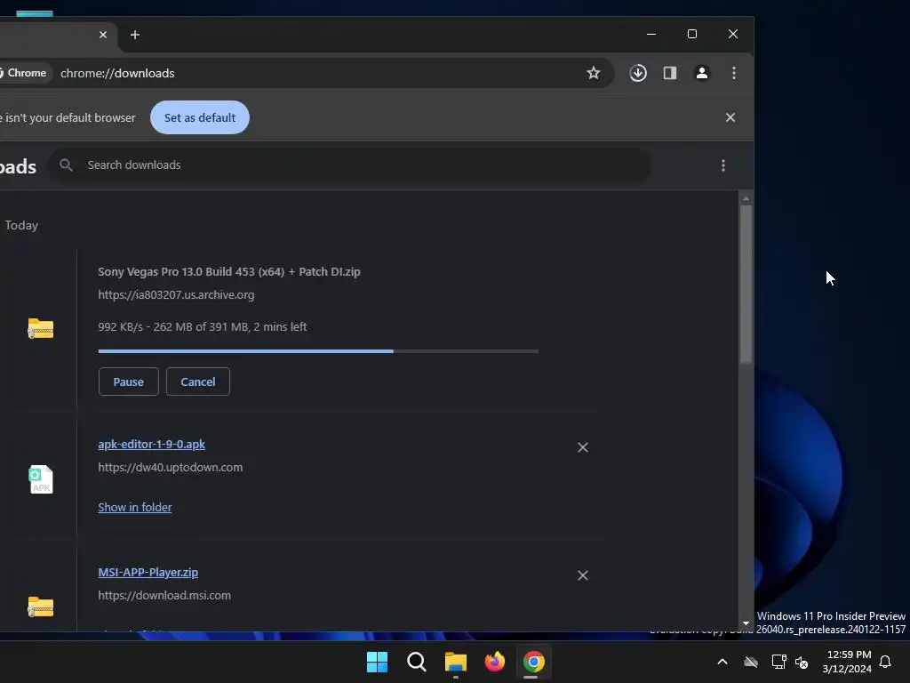The width and height of the screenshot is (910, 683).
Task: Remove apk-editor-1-9-0.apk from the list
Action: [583, 447]
